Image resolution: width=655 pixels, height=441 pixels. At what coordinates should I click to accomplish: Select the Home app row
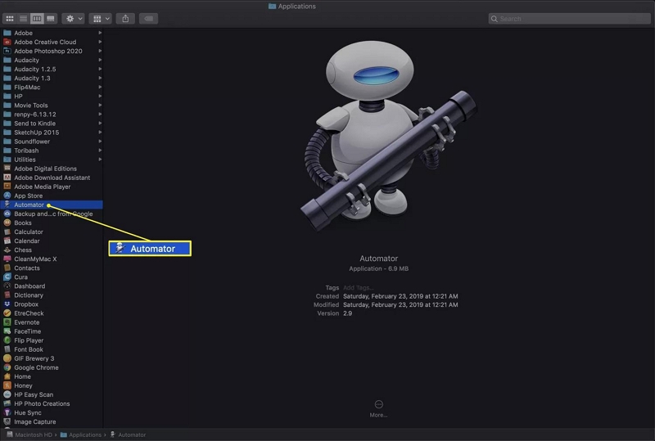[52, 376]
